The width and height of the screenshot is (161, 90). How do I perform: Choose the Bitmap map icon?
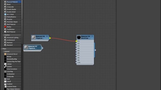(x=5, y=56)
